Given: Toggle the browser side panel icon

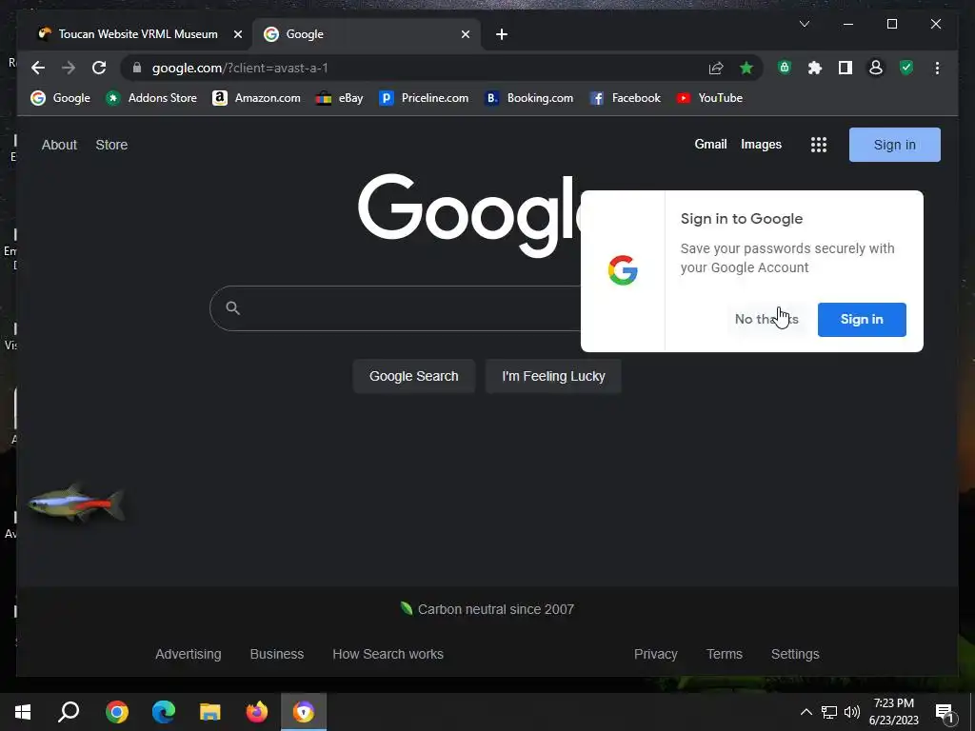Looking at the screenshot, I should [x=846, y=68].
